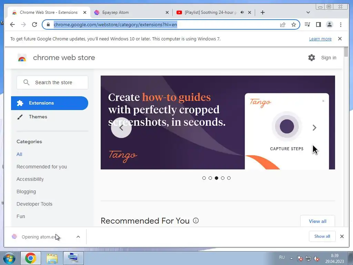Show previous carousel slide
The image size is (353, 265).
[x=121, y=128]
